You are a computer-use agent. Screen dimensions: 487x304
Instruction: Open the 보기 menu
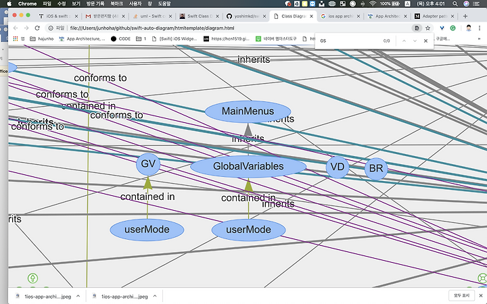point(76,4)
